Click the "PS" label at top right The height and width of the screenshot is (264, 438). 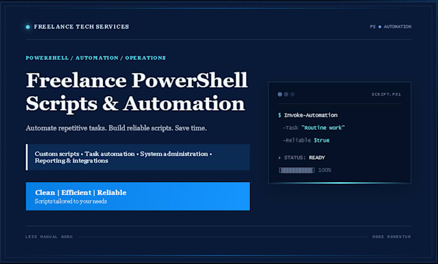373,26
